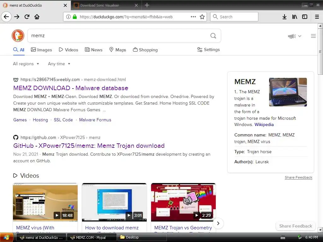The image size is (323, 242).
Task: Switch to Images results
Action: 41,50
